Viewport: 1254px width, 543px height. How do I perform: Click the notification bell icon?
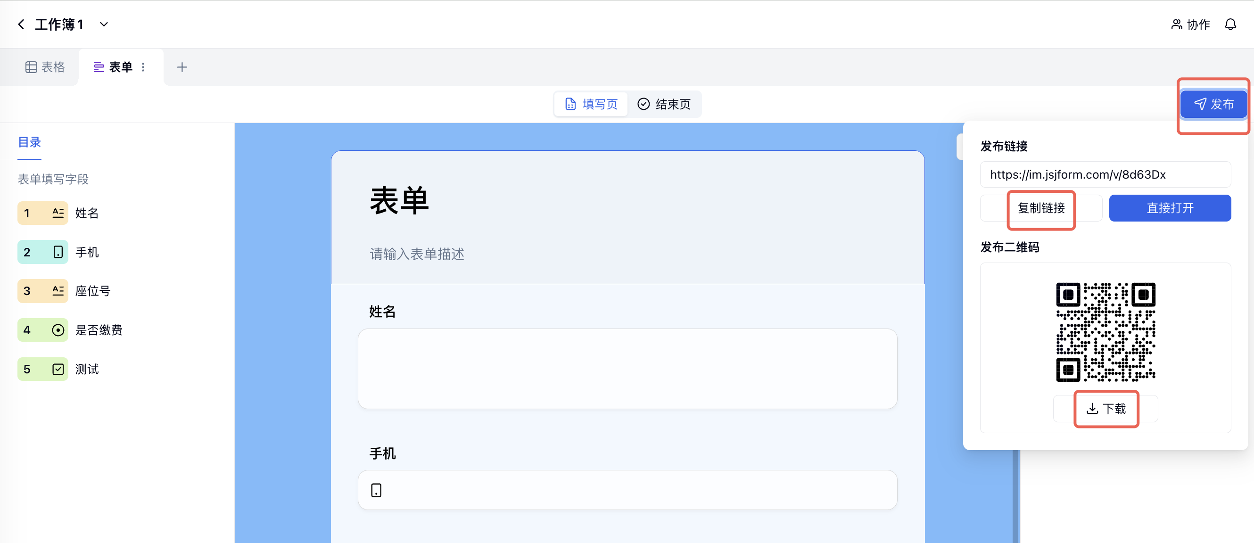pos(1230,25)
